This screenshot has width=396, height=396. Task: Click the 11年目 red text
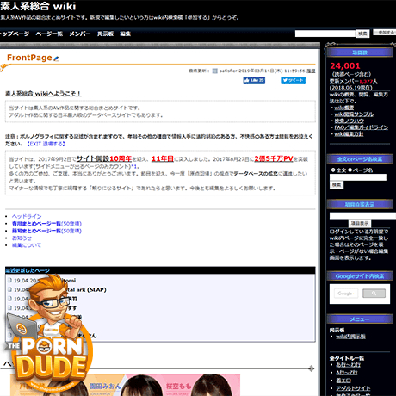[163, 158]
